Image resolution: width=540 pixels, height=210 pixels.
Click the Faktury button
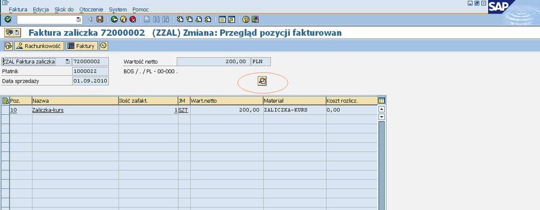(x=82, y=46)
